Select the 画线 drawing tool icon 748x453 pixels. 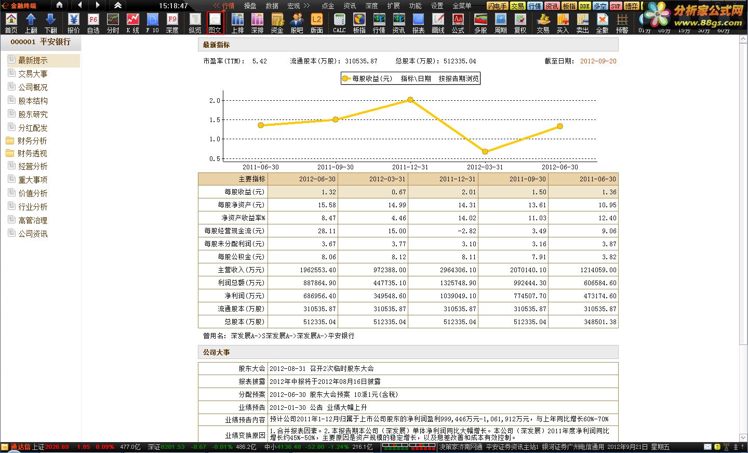coord(438,23)
